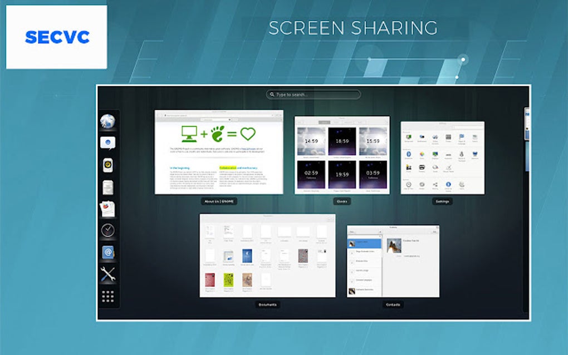
Task: Click the Contacts window title label
Action: click(393, 305)
